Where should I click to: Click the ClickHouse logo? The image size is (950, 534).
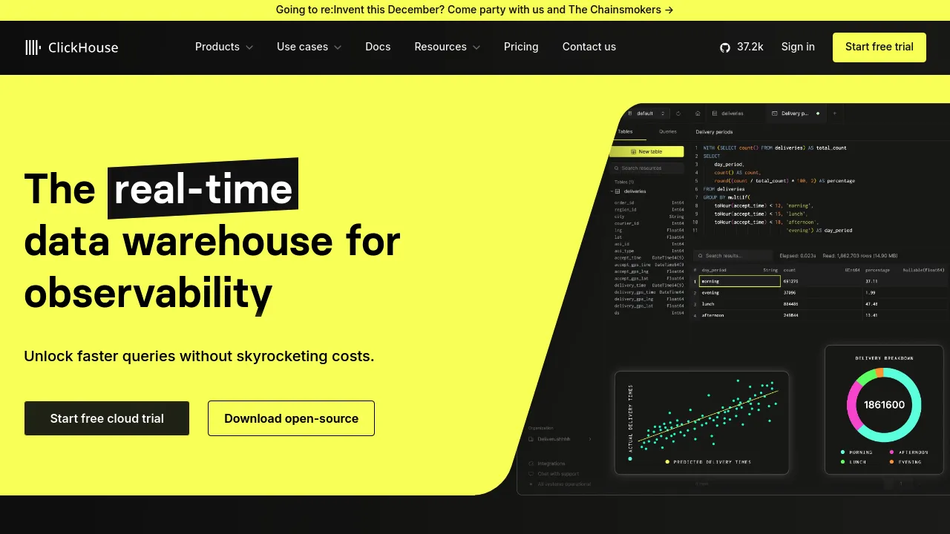(x=71, y=47)
